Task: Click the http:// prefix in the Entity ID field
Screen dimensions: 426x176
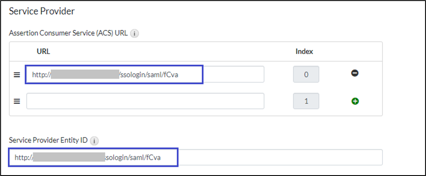Action: tap(23, 157)
